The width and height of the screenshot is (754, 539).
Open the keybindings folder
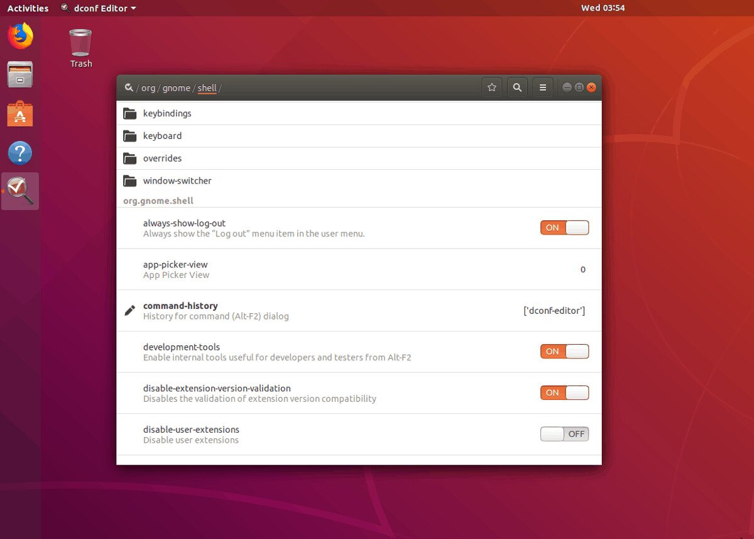(167, 114)
